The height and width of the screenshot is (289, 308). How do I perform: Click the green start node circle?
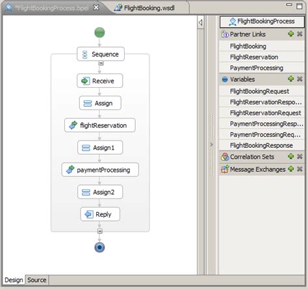[x=99, y=33]
